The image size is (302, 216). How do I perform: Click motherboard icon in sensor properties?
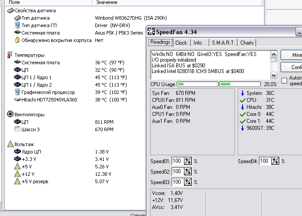pos(17,32)
